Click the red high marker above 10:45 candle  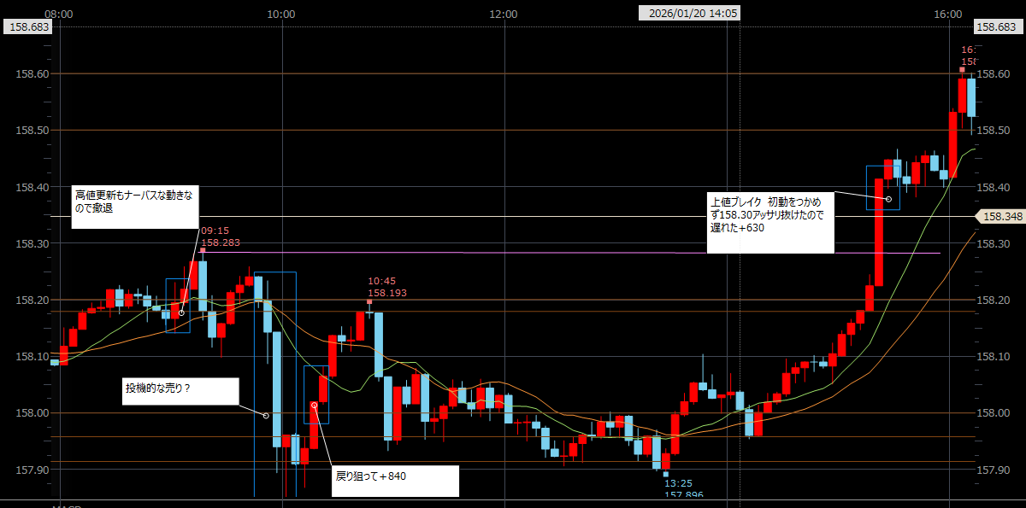click(x=369, y=301)
